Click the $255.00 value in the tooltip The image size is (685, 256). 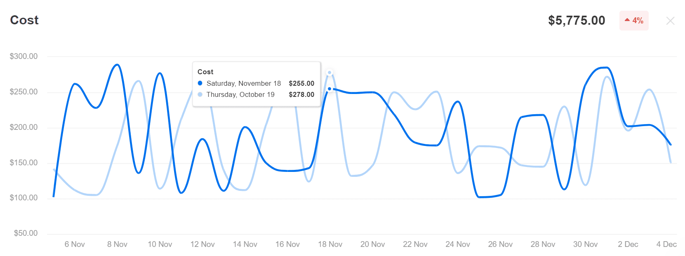301,83
